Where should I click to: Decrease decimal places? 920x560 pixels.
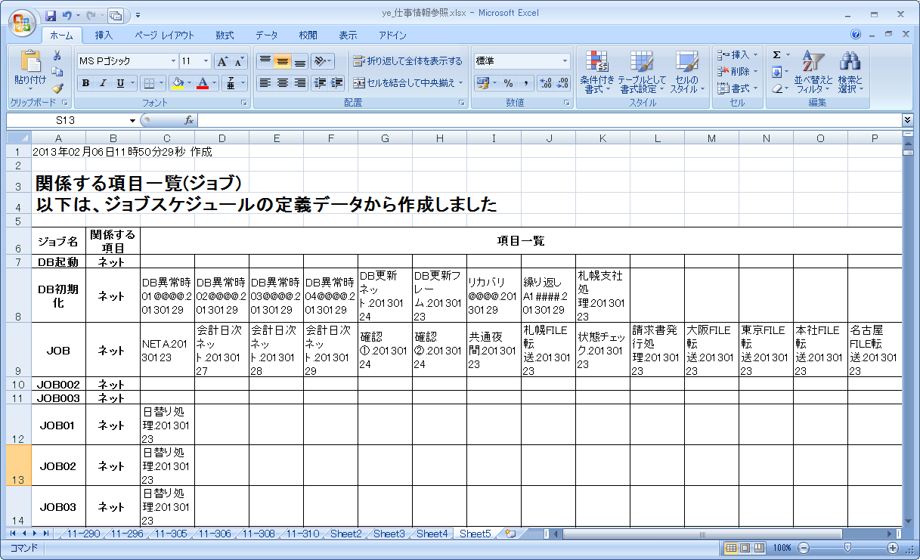563,83
